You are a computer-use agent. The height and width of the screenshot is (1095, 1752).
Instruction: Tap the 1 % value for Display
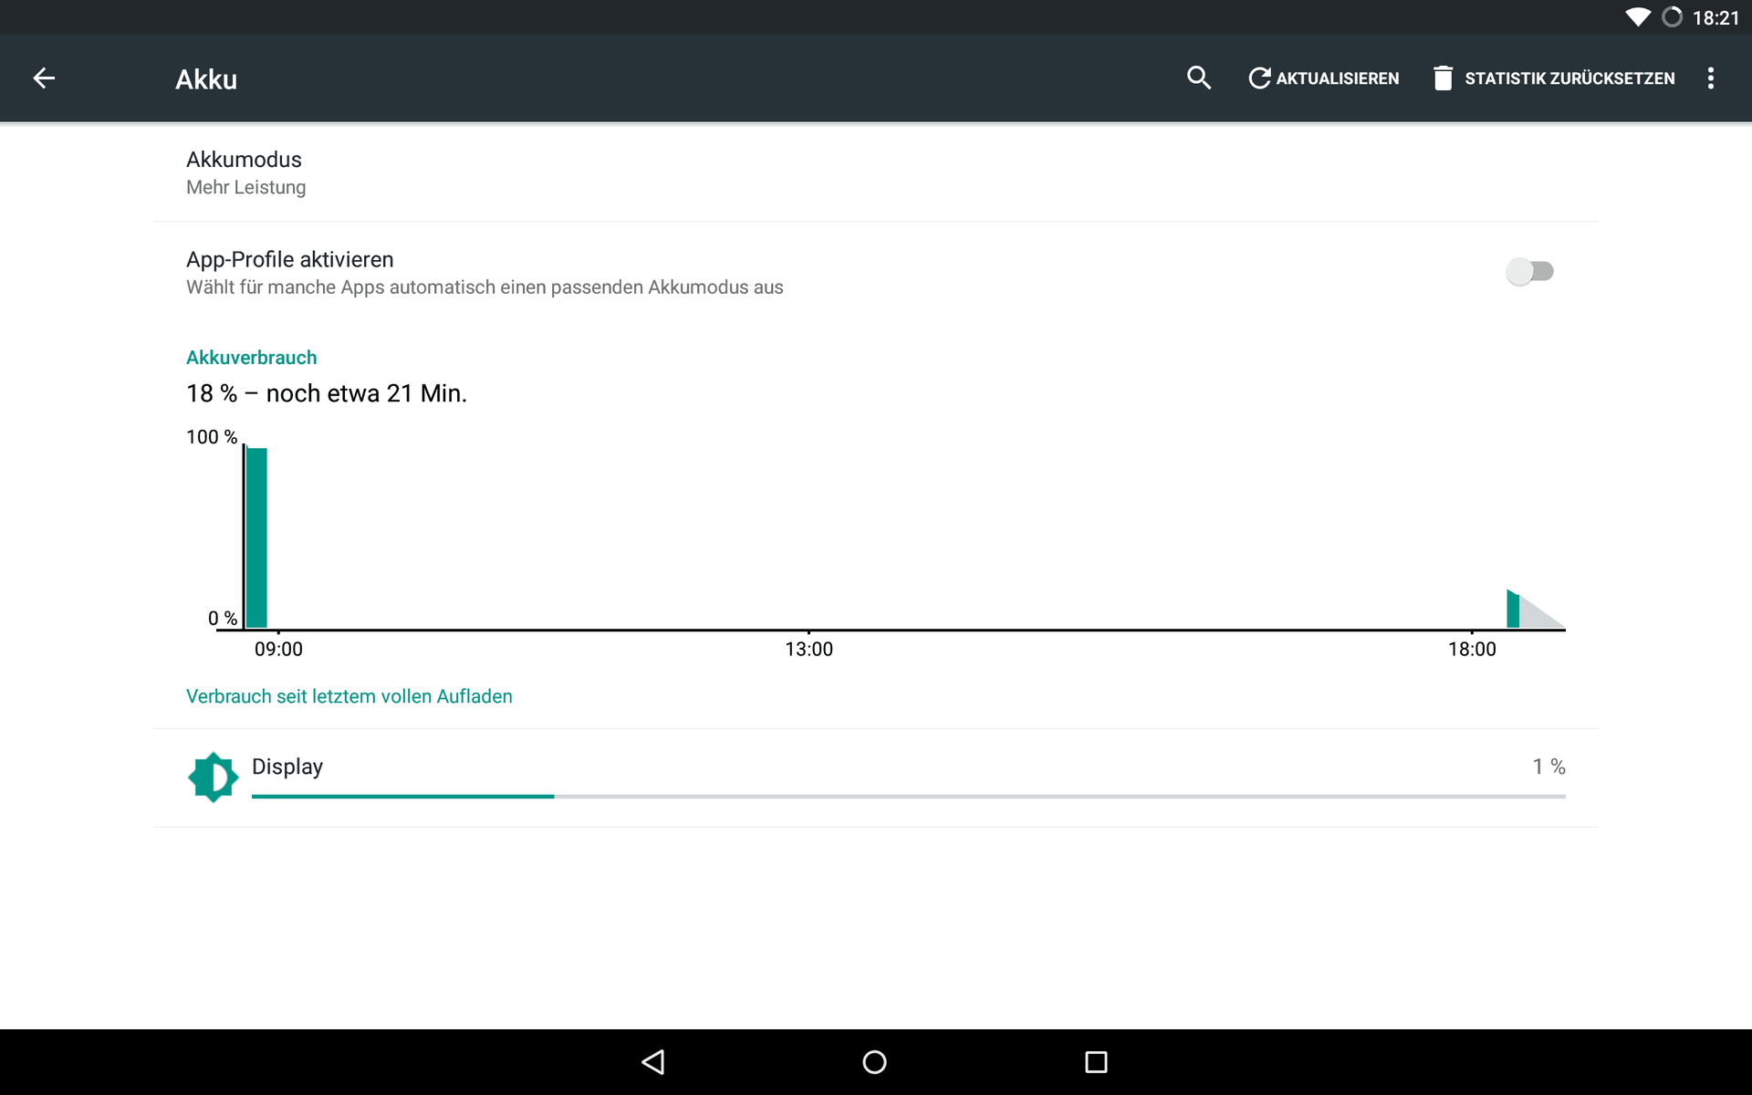pyautogui.click(x=1549, y=766)
